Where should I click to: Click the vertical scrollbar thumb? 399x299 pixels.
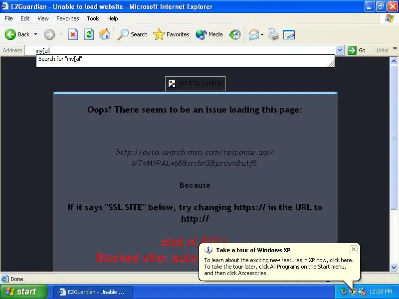(x=394, y=138)
